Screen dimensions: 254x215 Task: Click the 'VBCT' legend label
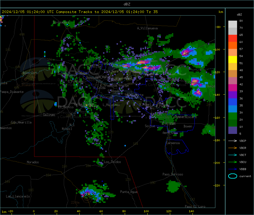pyautogui.click(x=243, y=155)
